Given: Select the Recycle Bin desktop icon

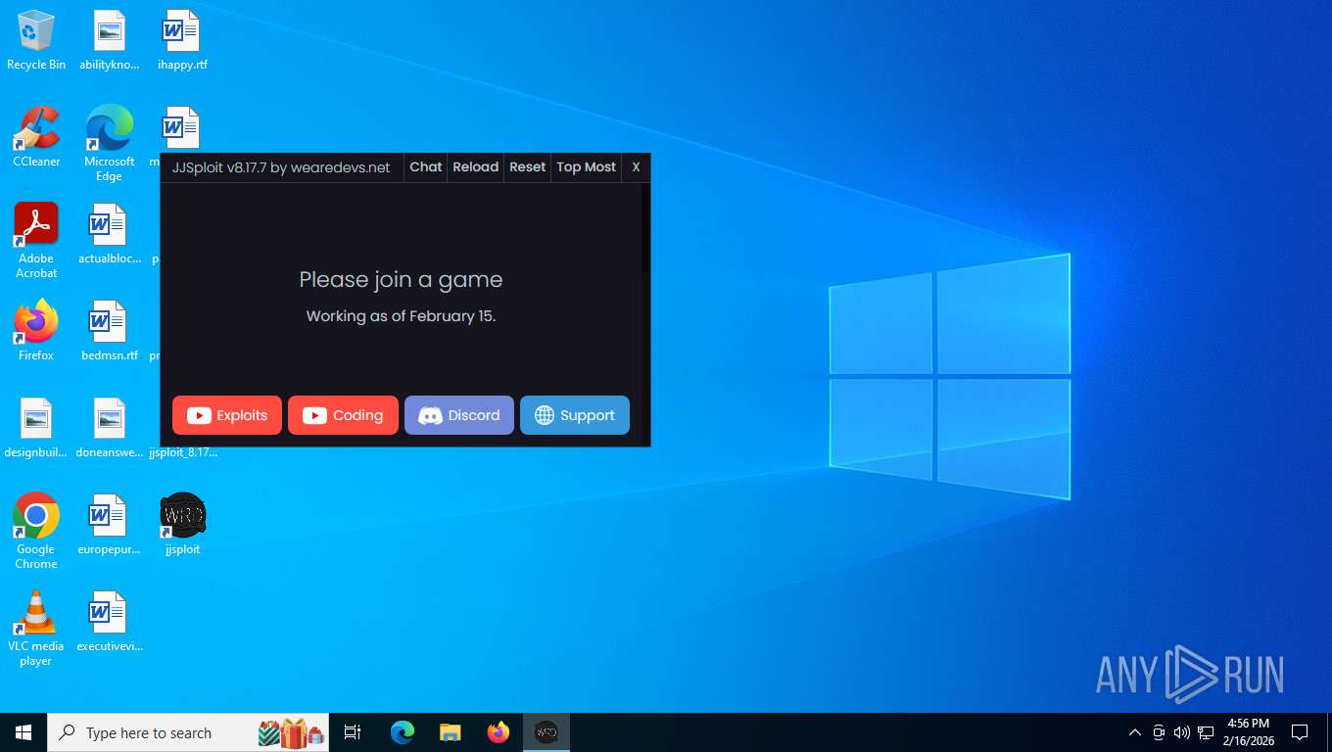Looking at the screenshot, I should click(36, 41).
